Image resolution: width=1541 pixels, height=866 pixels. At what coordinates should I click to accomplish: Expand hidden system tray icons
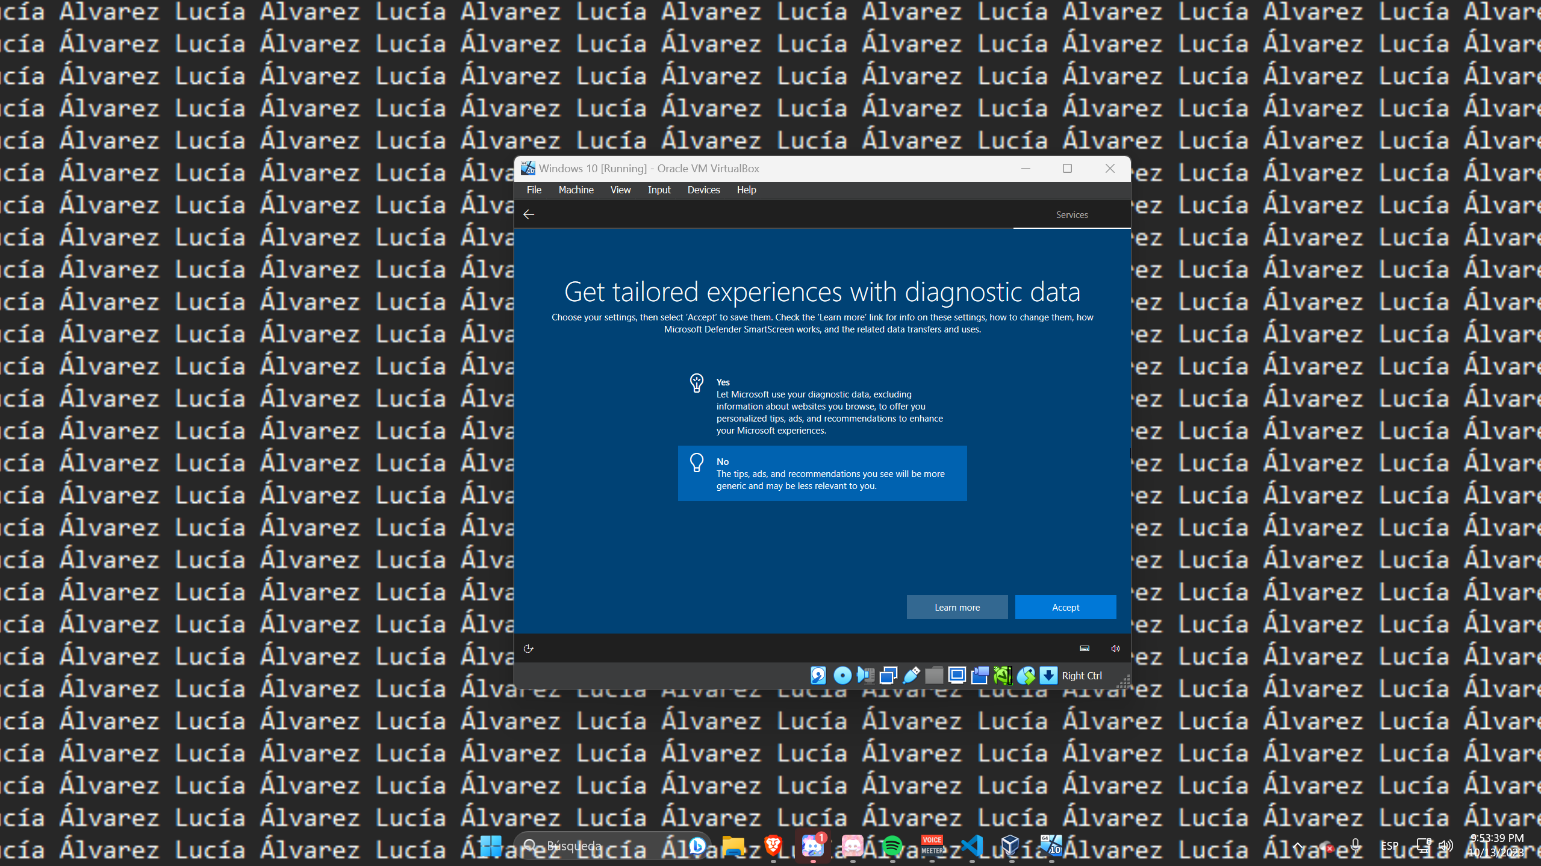point(1297,845)
